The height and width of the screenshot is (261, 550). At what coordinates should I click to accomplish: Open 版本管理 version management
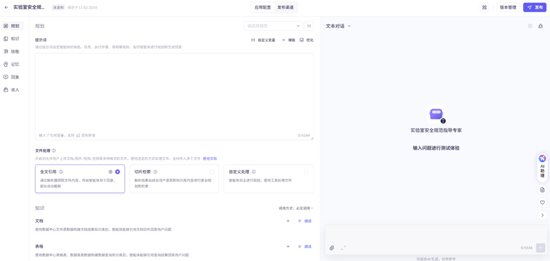(x=508, y=7)
